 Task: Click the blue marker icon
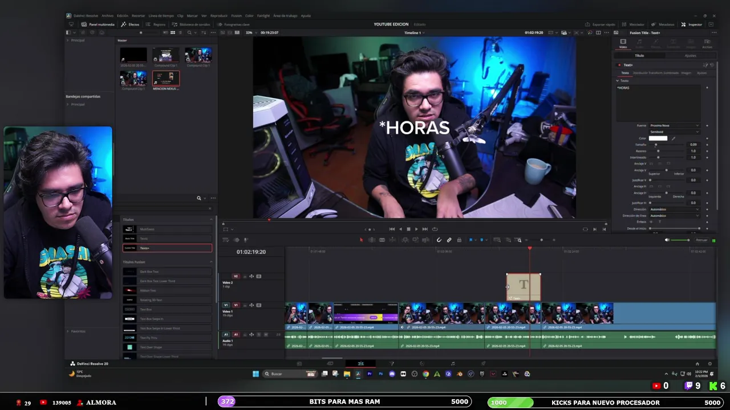[x=481, y=240]
